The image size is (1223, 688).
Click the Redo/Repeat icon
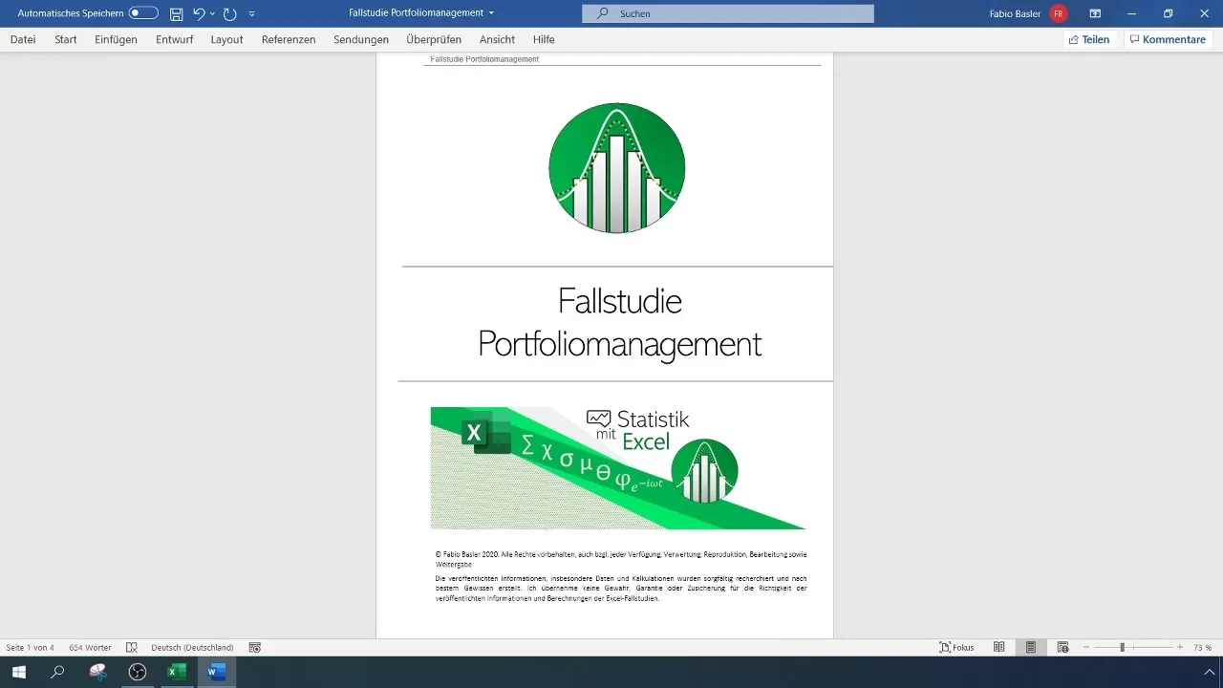[229, 13]
